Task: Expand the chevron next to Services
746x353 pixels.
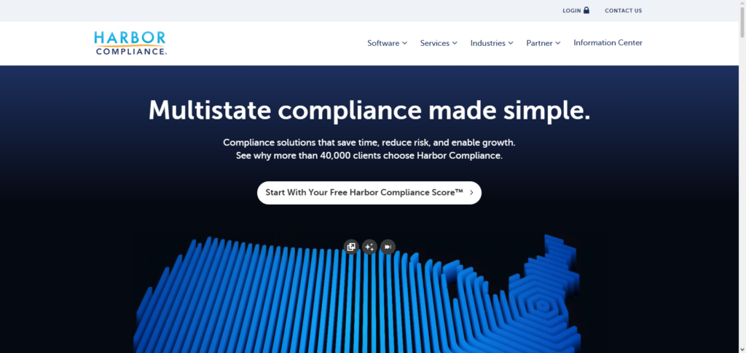Action: point(455,43)
